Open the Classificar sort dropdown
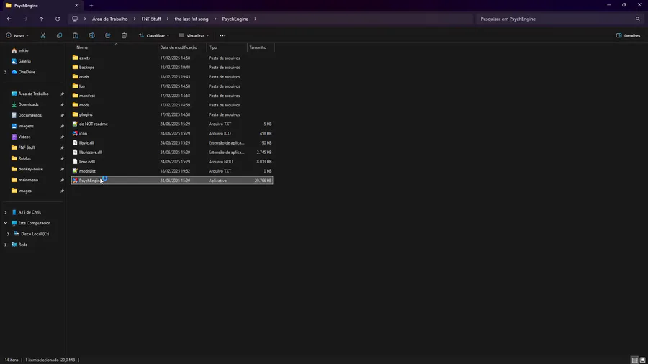 pyautogui.click(x=154, y=35)
